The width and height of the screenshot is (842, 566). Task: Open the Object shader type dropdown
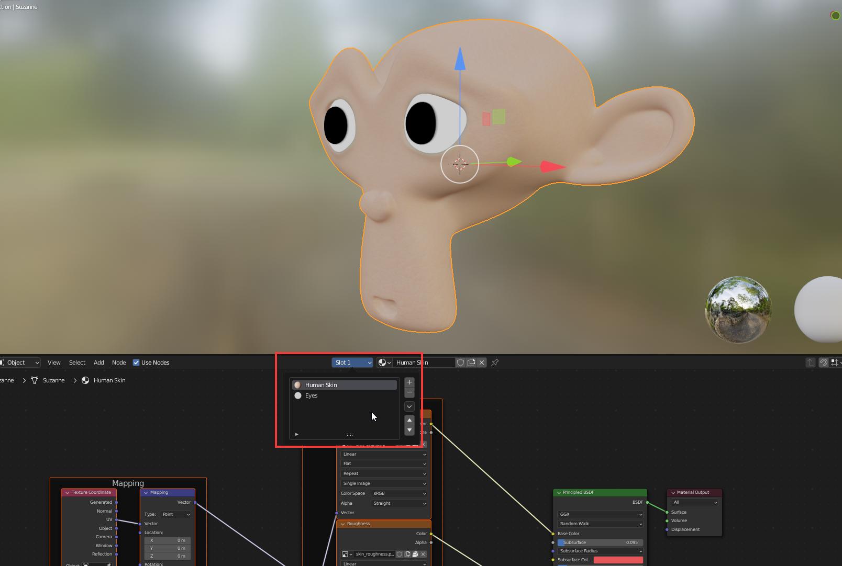[20, 363]
